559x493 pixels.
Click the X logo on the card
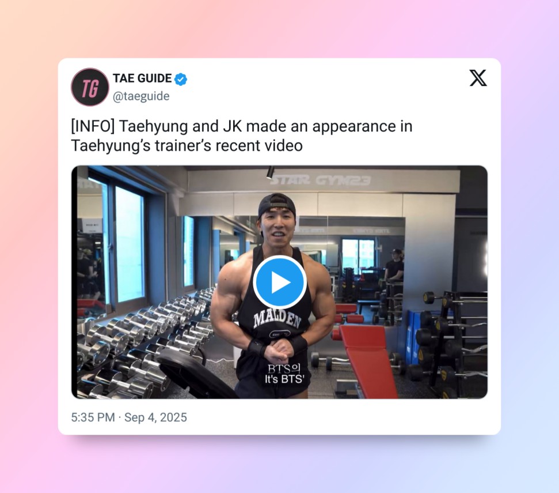(x=478, y=78)
